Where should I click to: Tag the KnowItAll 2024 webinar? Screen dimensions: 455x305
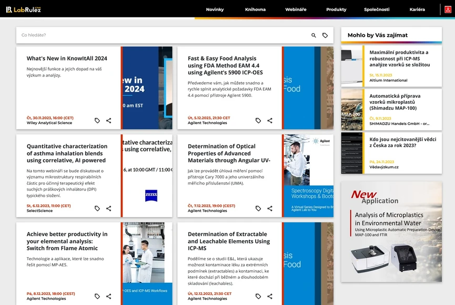point(97,121)
